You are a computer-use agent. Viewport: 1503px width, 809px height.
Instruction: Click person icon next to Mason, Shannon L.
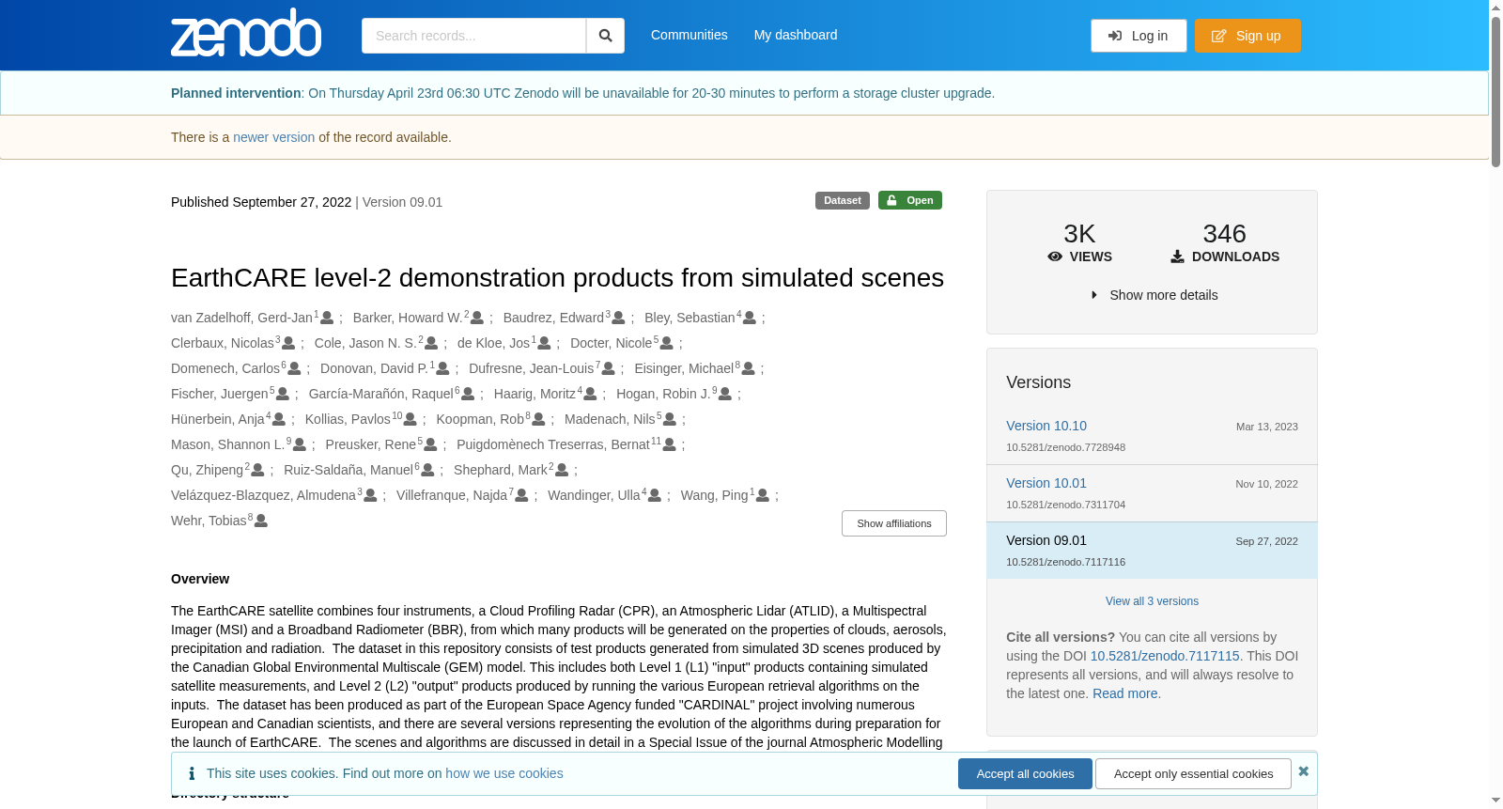pyautogui.click(x=299, y=444)
